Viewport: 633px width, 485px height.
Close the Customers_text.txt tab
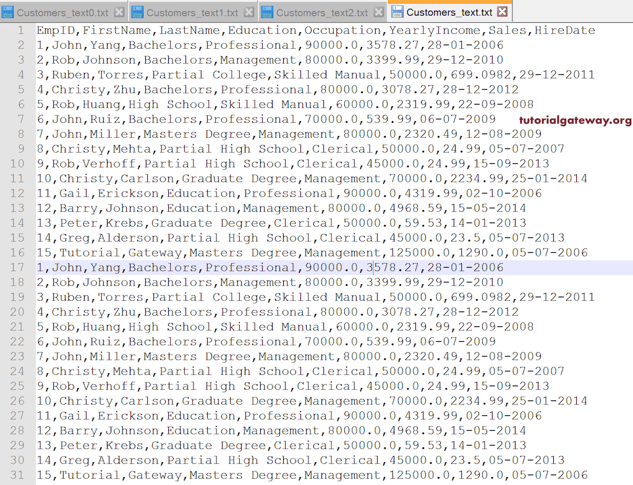point(502,12)
